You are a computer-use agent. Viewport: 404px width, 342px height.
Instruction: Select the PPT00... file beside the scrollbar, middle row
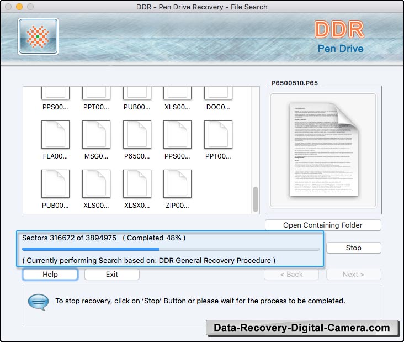(218, 134)
